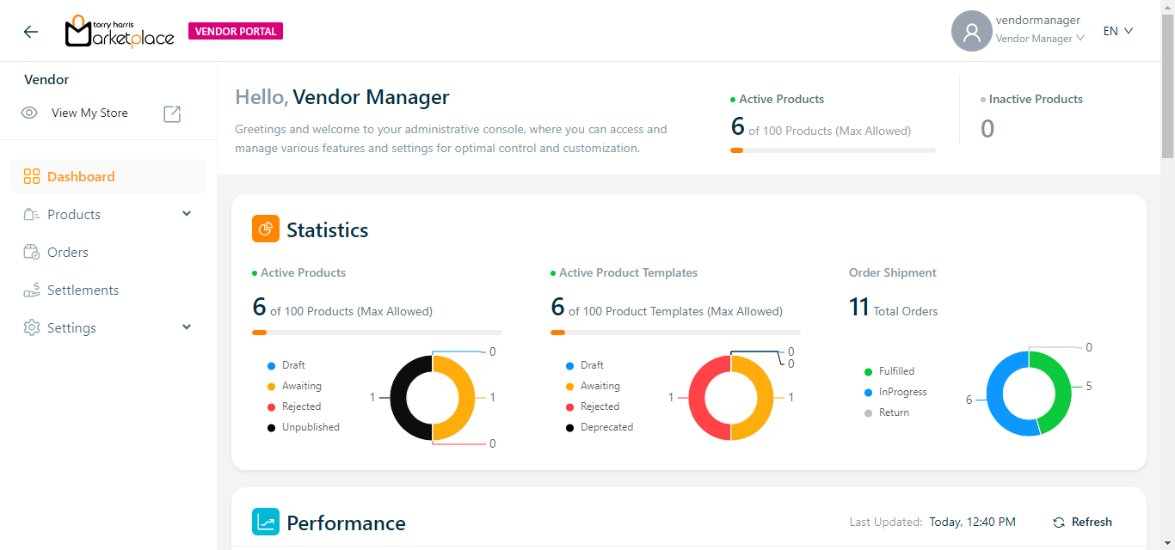Click the back arrow icon
1175x550 pixels.
coord(31,32)
